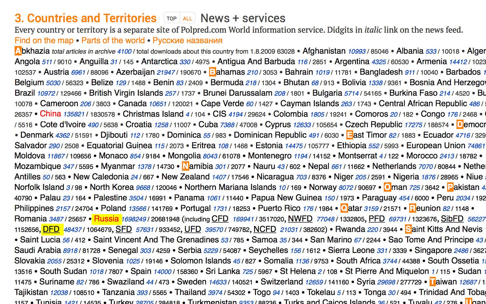The image size is (486, 304).
Task: Open Albania country link
Action: click(410, 51)
